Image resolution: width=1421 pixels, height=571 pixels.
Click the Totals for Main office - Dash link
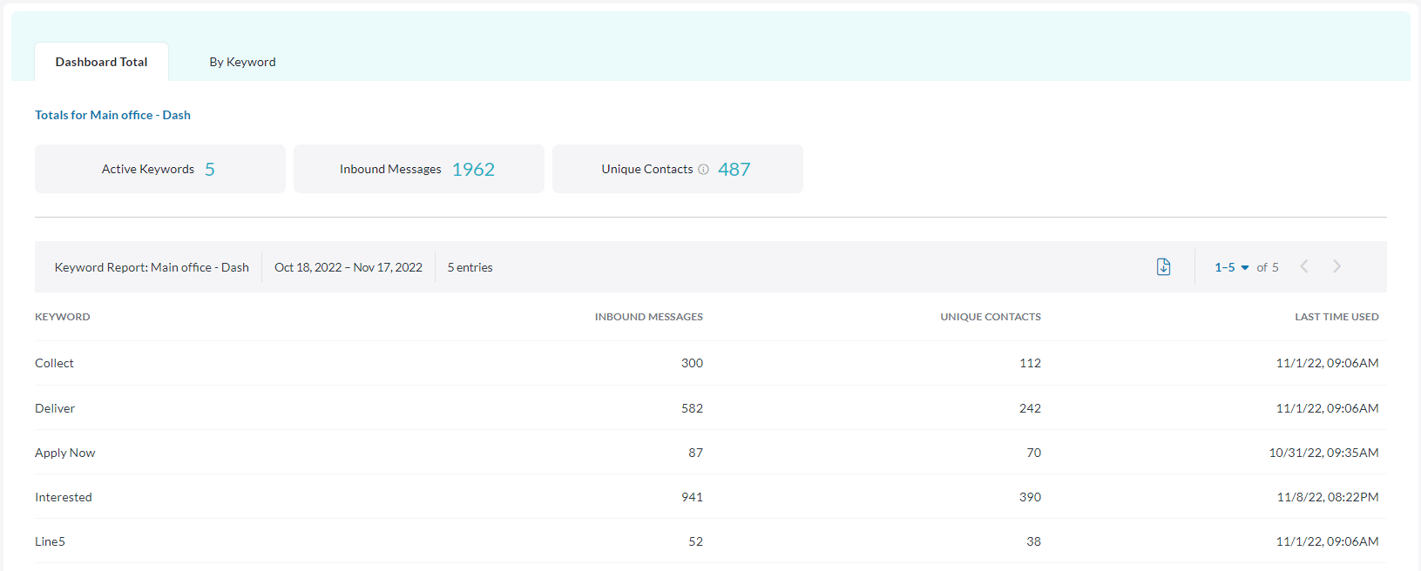(112, 115)
